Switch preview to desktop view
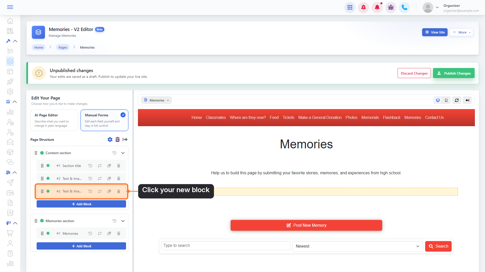This screenshot has width=485, height=272. (438, 100)
